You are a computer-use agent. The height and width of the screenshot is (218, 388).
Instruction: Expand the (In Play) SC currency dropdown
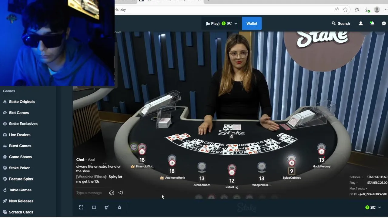(x=222, y=23)
